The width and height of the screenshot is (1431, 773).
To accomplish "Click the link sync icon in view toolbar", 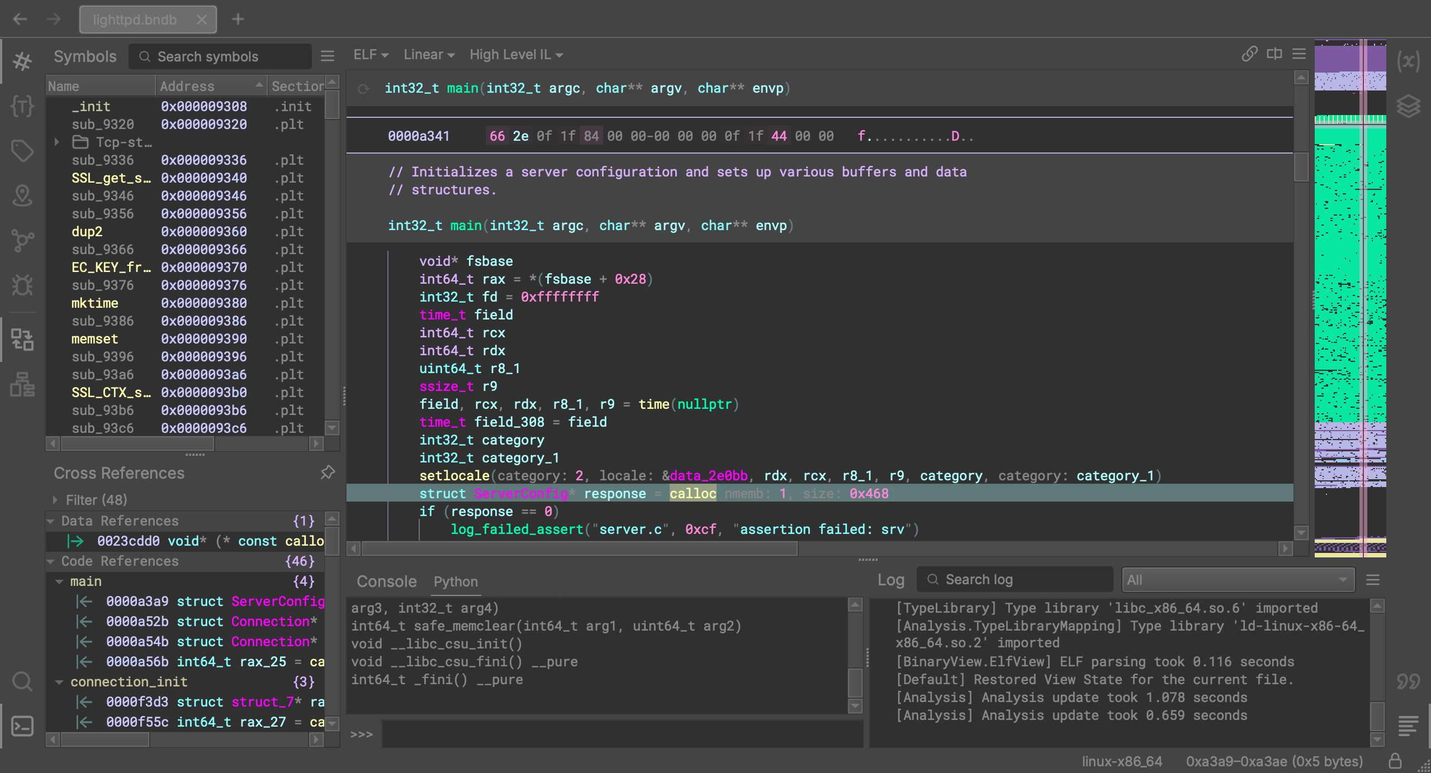I will click(1249, 54).
